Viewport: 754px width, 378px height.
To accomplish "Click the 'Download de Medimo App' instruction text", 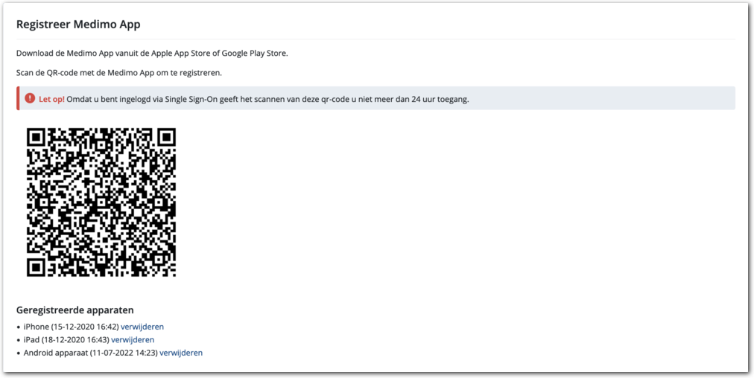I will click(x=151, y=54).
